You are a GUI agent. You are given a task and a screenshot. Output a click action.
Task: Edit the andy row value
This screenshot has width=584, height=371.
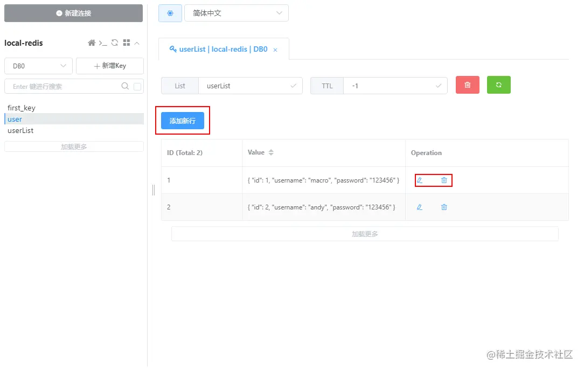[x=419, y=207]
